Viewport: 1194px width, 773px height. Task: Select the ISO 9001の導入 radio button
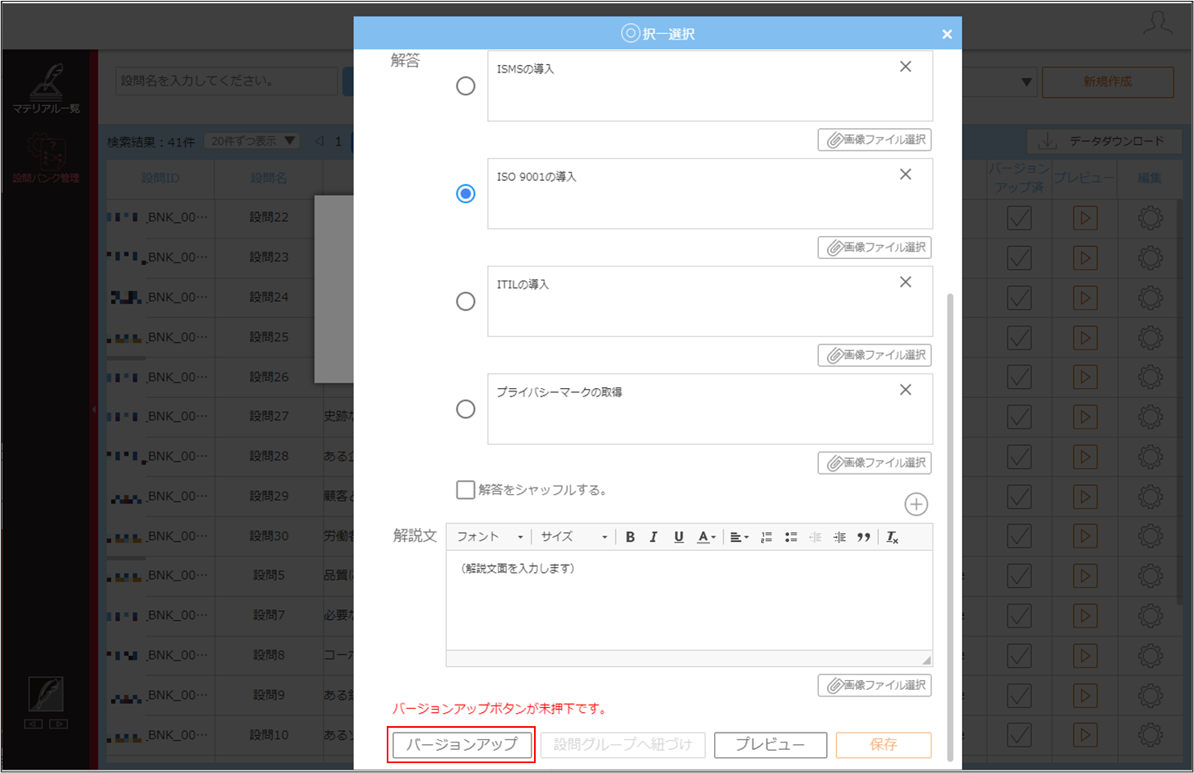tap(466, 193)
